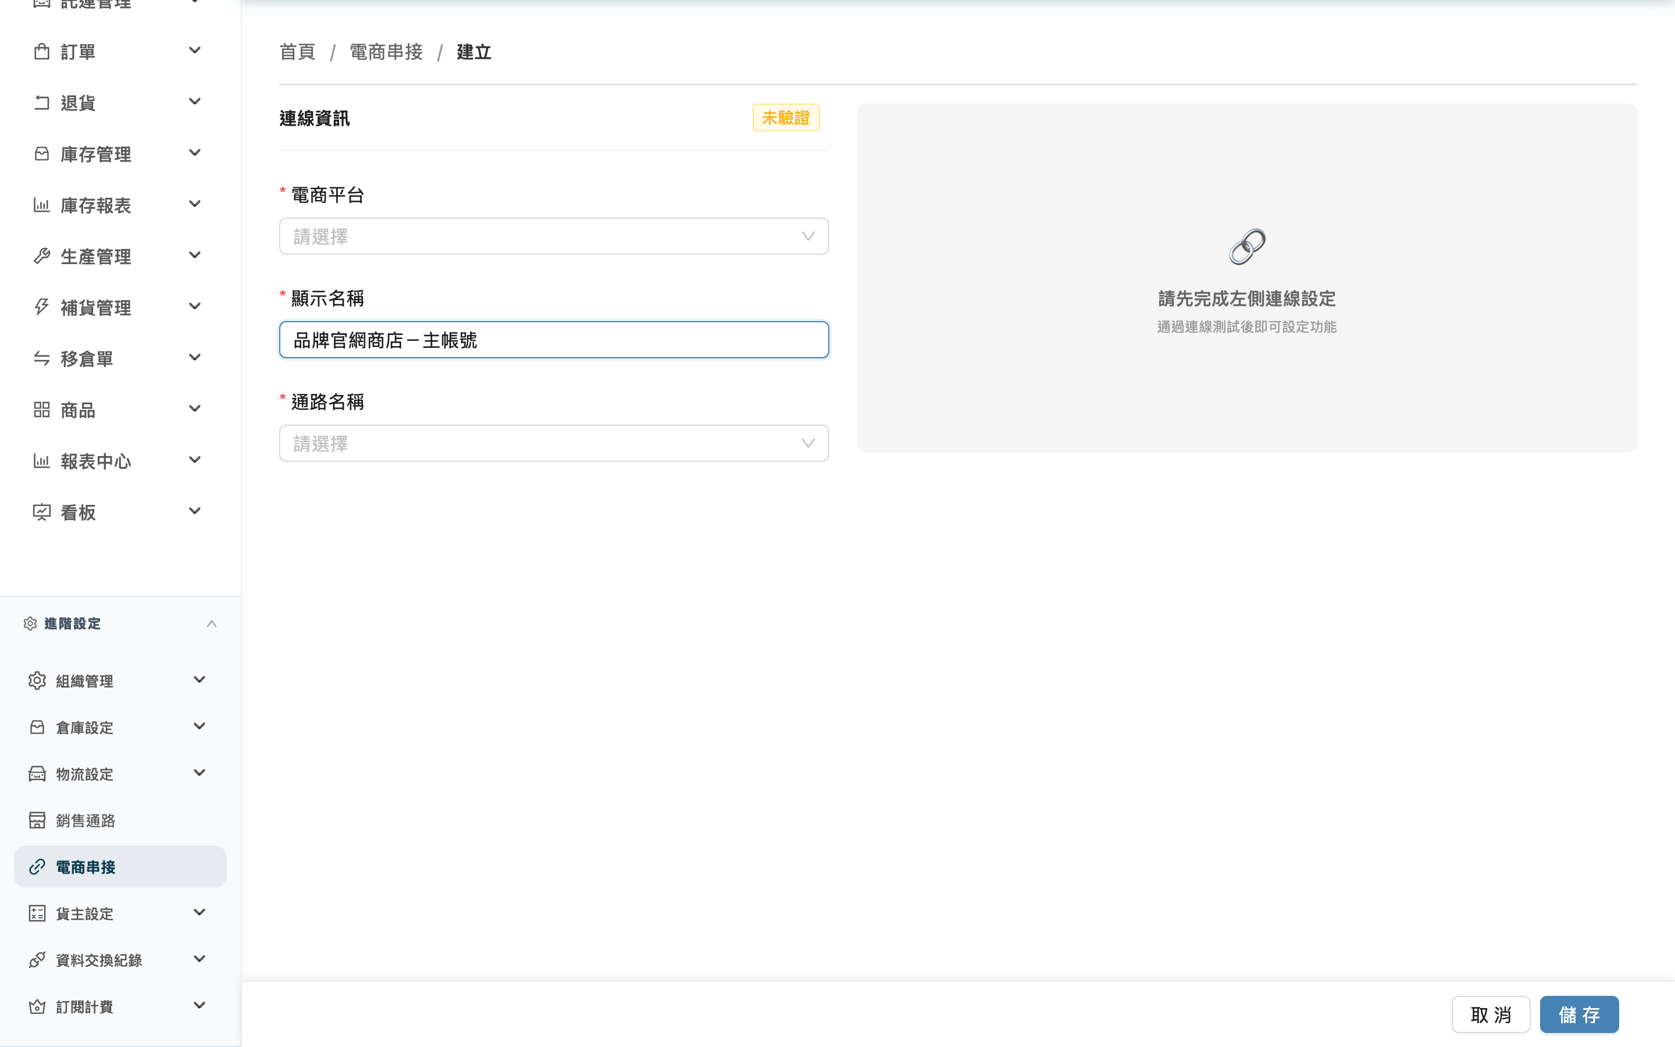Click the 商品 grid icon
Viewport: 1675px width, 1047px height.
tap(41, 410)
